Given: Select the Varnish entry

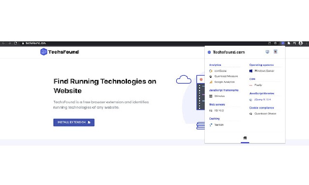Looking at the screenshot, I should click(x=219, y=125).
